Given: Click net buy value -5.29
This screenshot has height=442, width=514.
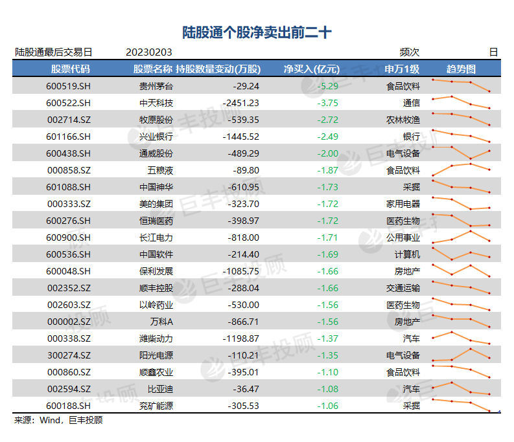Looking at the screenshot, I should [x=327, y=86].
